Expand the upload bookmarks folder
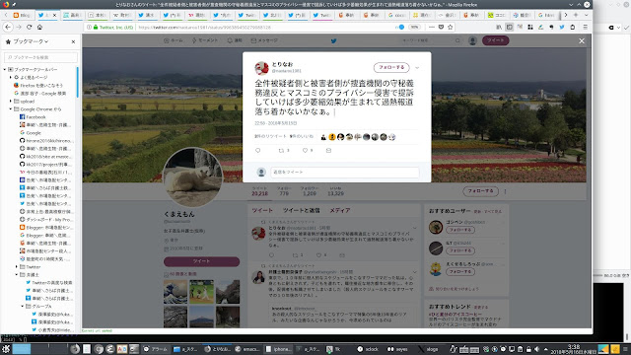The image size is (631, 355). [x=11, y=101]
